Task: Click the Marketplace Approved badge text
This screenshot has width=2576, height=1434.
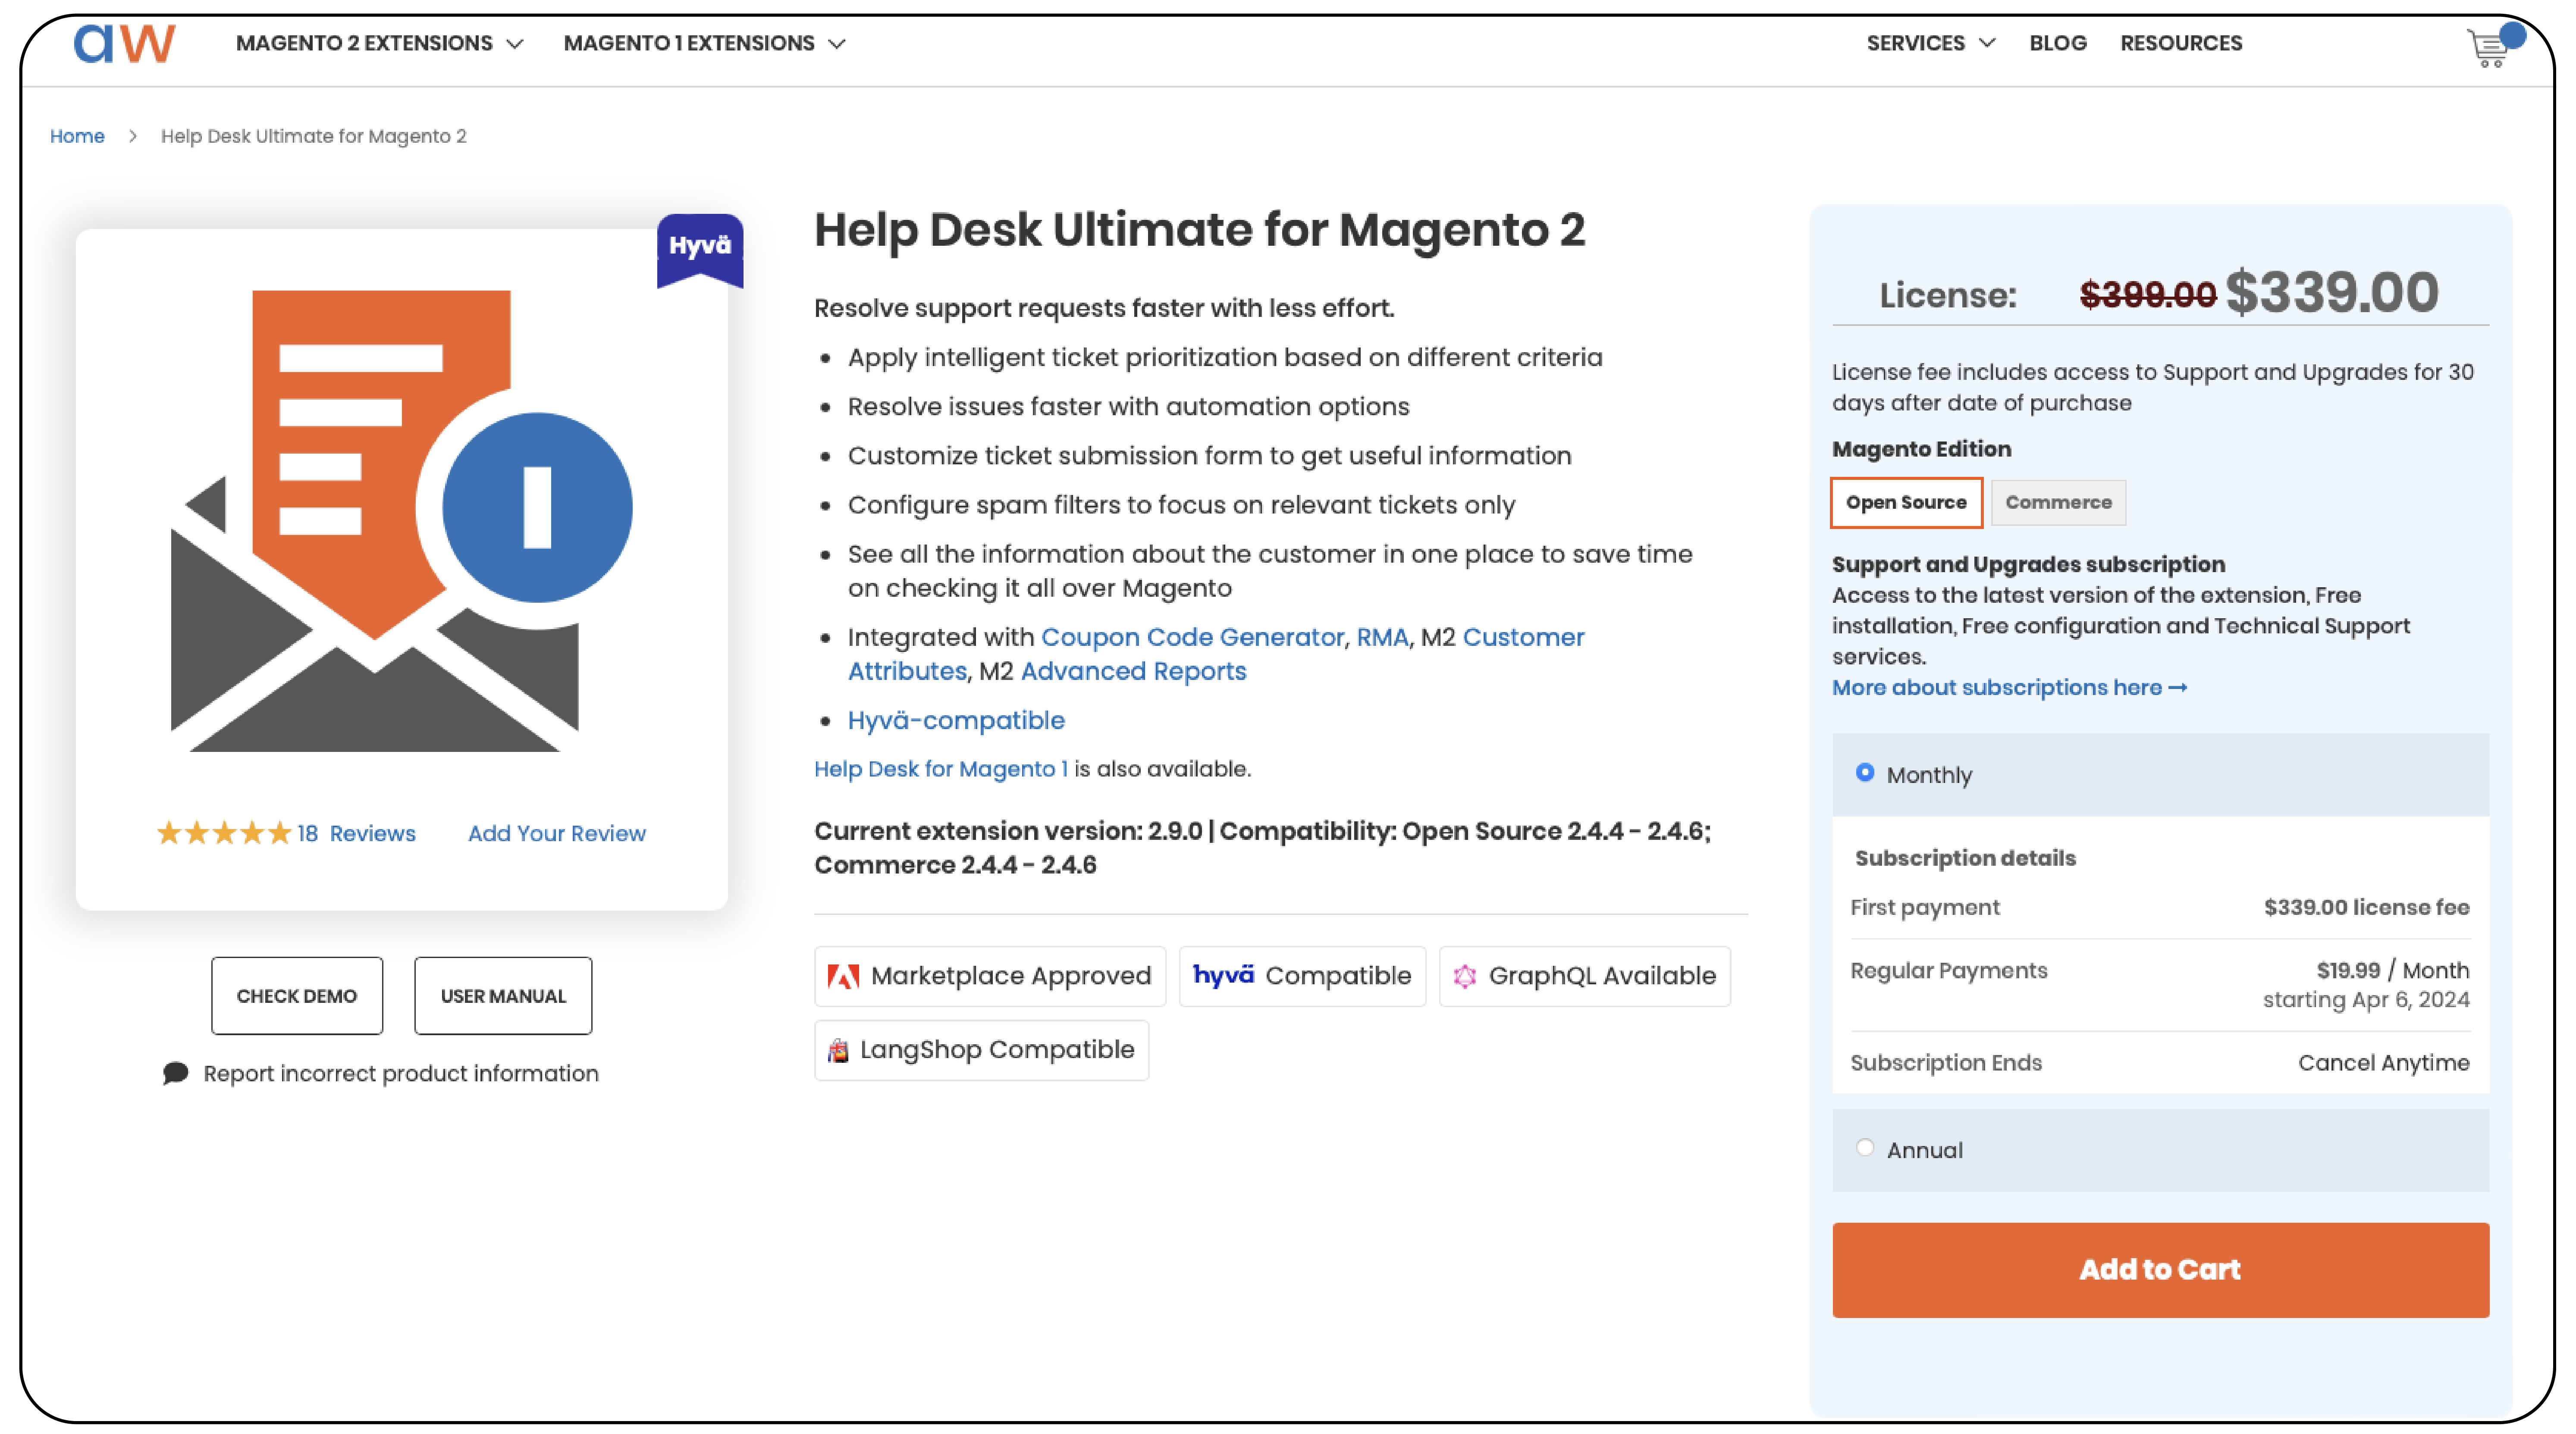Action: 1010,976
